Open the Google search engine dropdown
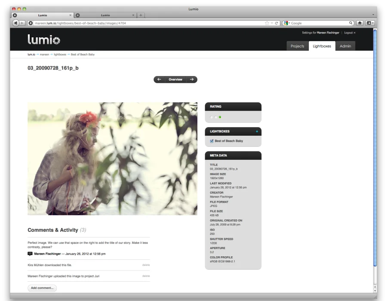Viewport: 387px width, 301px height. click(x=287, y=23)
